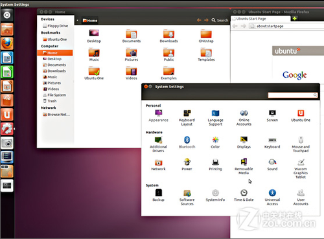Click Firefox forward arrow button
Image resolution: width=324 pixels, height=239 pixels.
tap(243, 26)
